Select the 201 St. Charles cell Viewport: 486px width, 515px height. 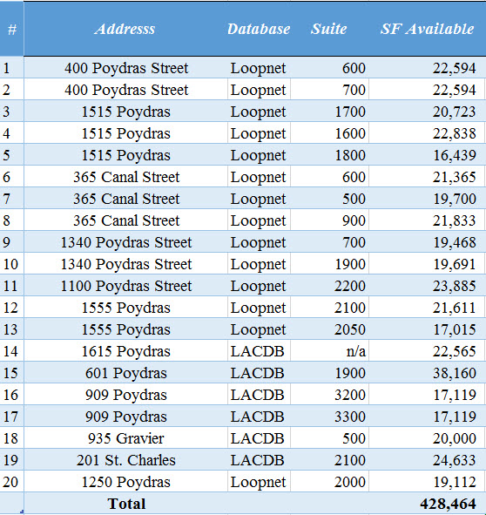click(x=125, y=460)
